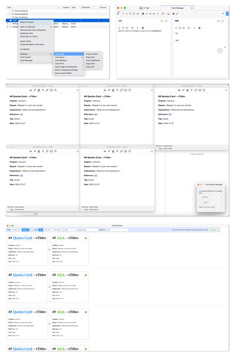Decrease Rows in Card editor Manager

point(211,202)
